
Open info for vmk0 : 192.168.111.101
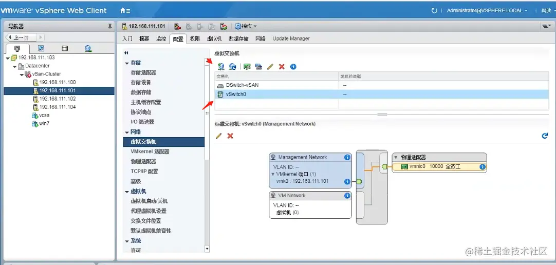(347, 181)
